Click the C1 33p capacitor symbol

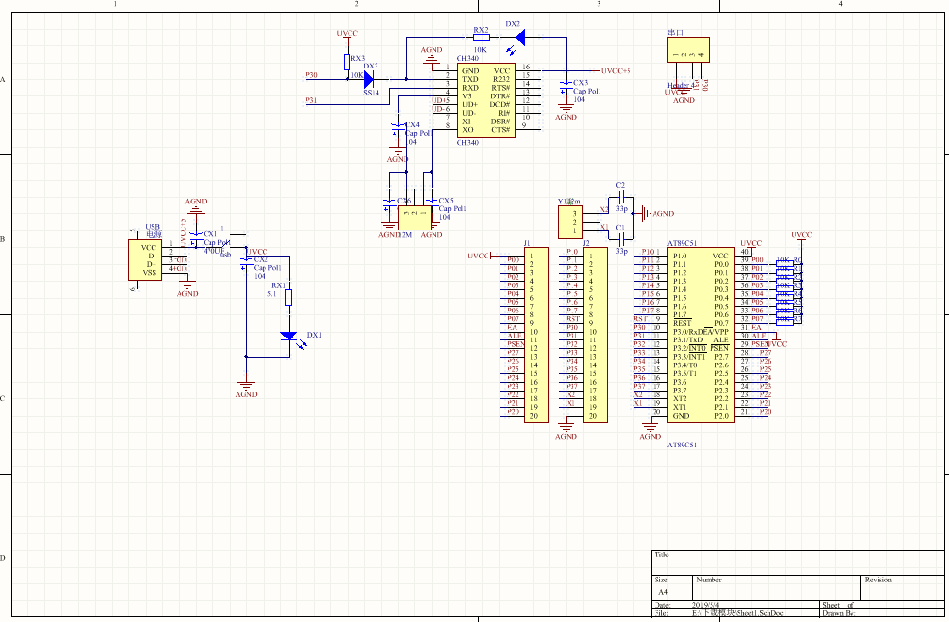[x=621, y=240]
